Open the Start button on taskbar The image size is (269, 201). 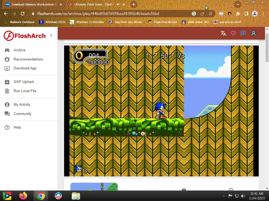coord(7,196)
